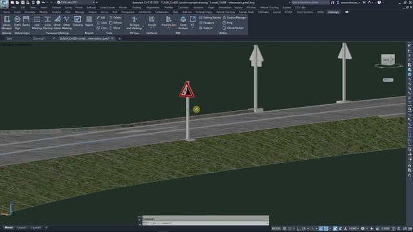Open the Help question mark icon
This screenshot has width=413, height=232.
[x=379, y=3]
